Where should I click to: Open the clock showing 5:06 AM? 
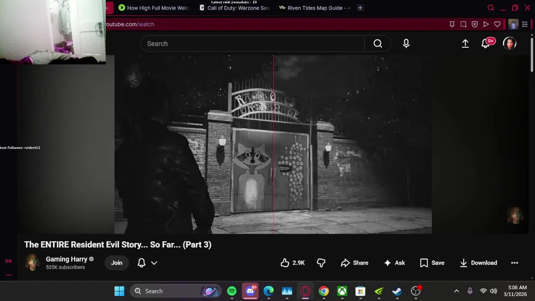(x=515, y=291)
